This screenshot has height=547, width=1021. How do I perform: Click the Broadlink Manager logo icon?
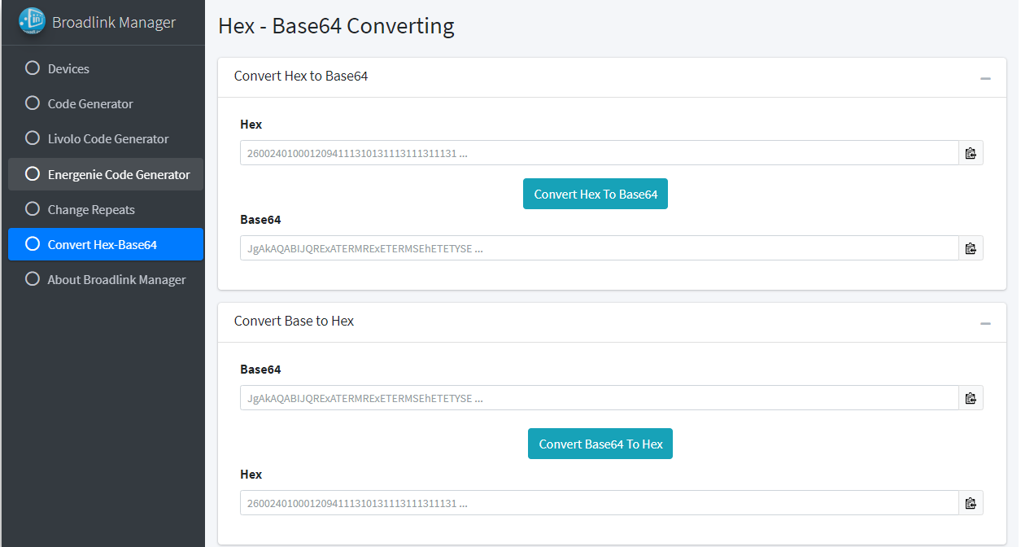point(32,21)
